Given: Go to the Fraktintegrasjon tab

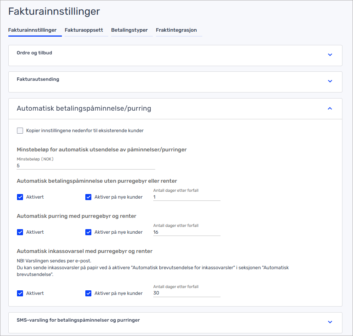Looking at the screenshot, I should coord(176,30).
